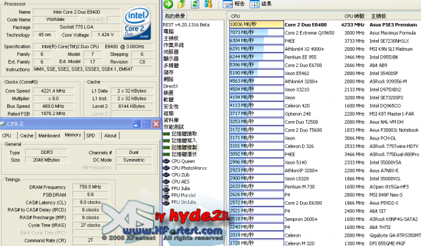Switch to the CPU tab in CPU-Z
The width and height of the screenshot is (421, 246).
click(7, 135)
